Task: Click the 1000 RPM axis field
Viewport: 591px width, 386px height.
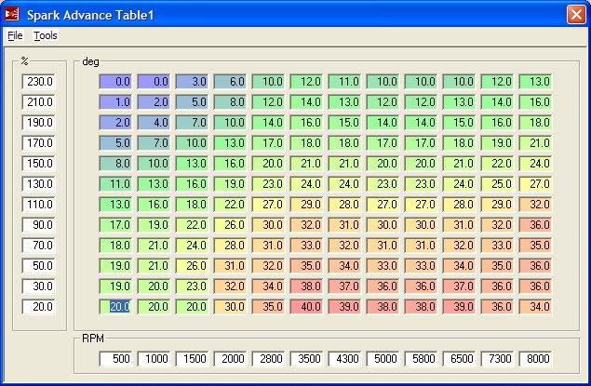Action: pos(154,358)
